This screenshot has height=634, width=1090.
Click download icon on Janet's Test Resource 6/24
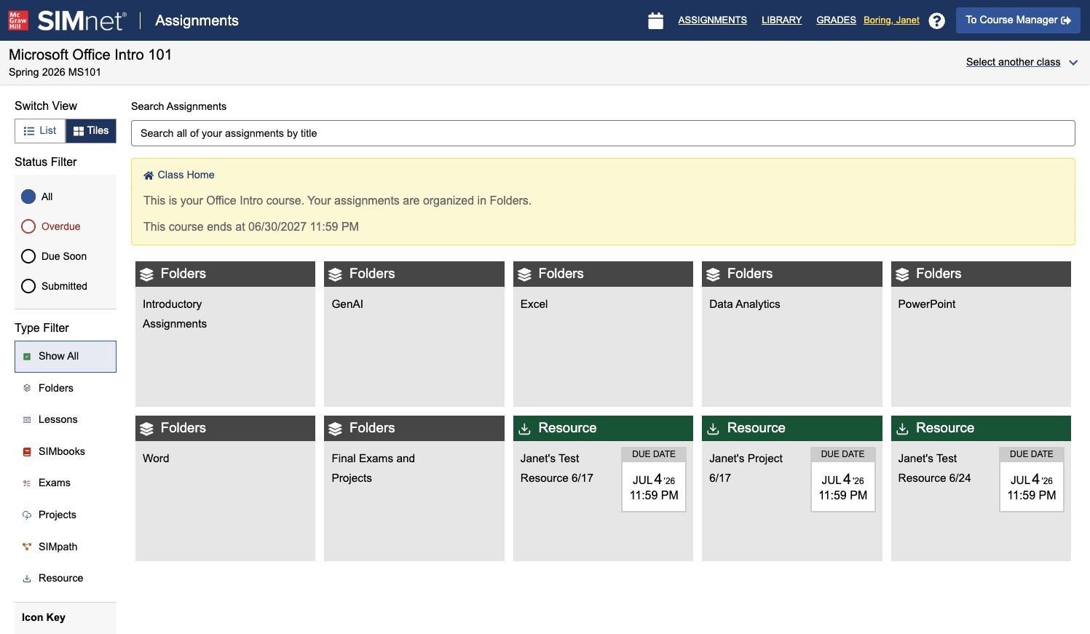click(x=902, y=429)
